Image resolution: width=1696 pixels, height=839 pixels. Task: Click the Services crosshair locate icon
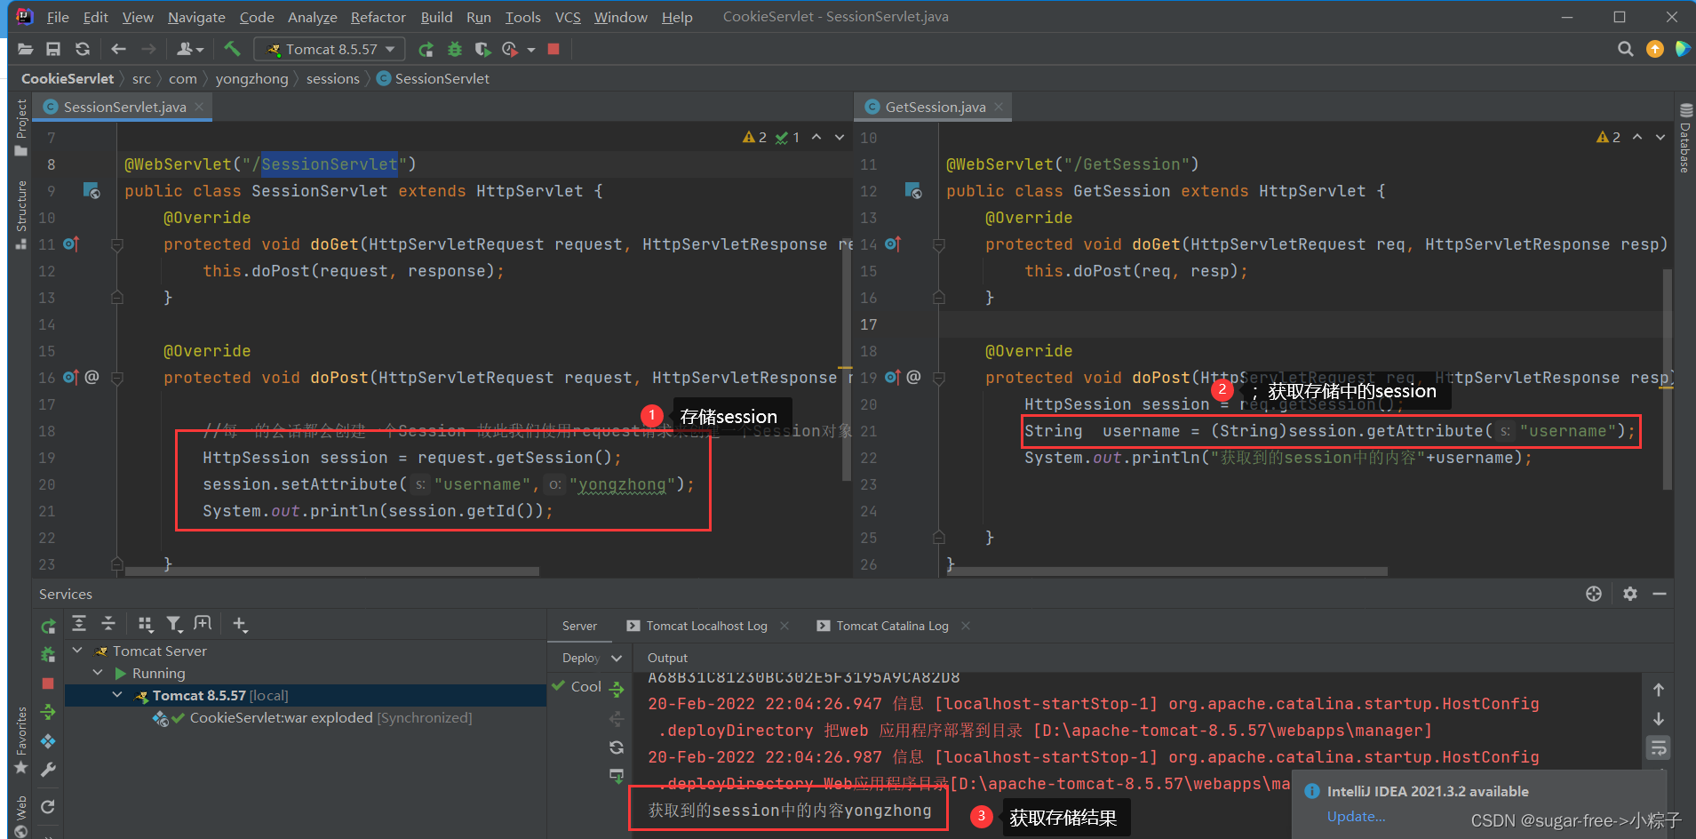coord(1594,594)
